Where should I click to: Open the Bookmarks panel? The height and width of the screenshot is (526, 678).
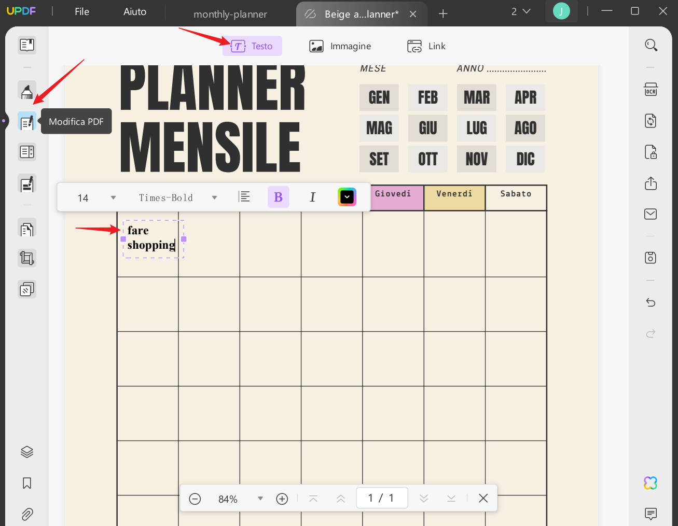tap(27, 483)
